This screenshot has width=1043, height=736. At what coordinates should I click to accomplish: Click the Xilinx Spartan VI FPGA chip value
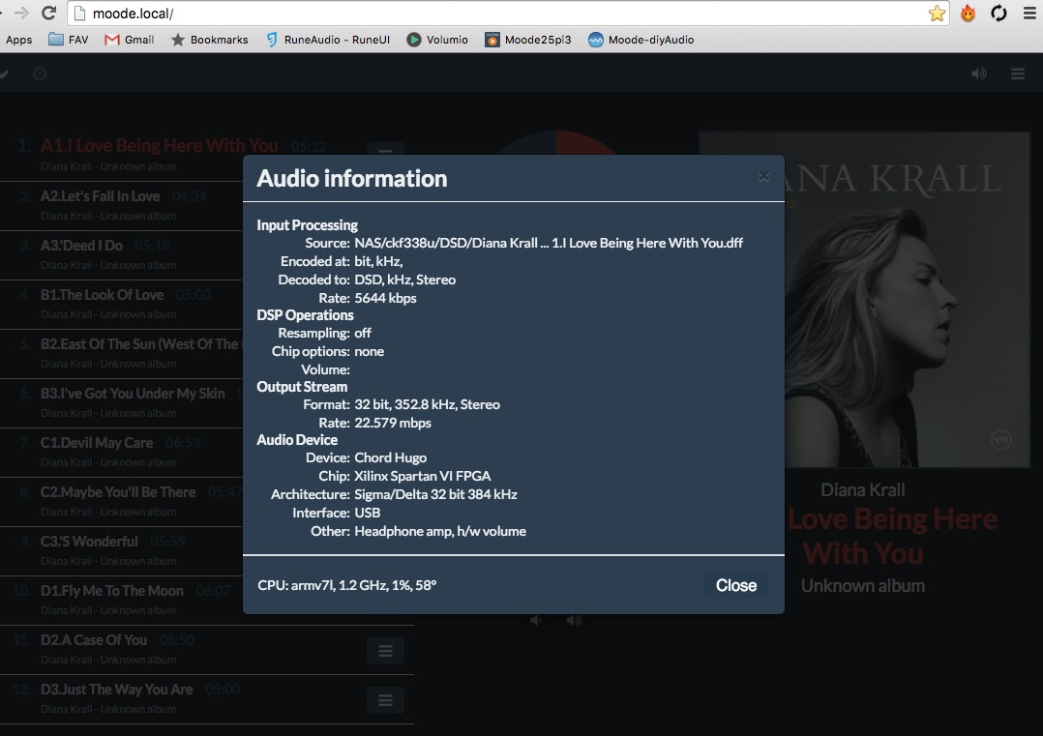click(423, 476)
